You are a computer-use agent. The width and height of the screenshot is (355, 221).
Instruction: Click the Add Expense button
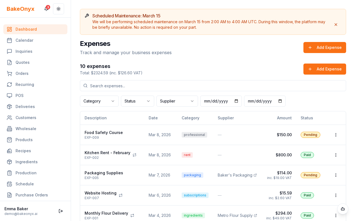(324, 48)
